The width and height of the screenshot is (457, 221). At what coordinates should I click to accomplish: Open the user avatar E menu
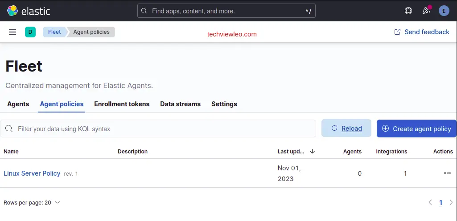pos(444,11)
